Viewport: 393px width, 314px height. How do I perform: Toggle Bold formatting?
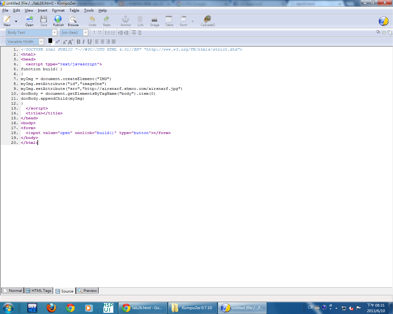[79, 42]
